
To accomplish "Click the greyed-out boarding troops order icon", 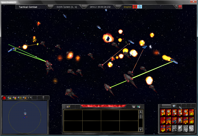I will tap(174, 128).
